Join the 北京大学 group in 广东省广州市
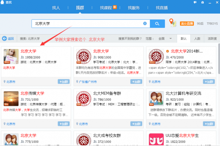220x146 pixels. [136, 82]
